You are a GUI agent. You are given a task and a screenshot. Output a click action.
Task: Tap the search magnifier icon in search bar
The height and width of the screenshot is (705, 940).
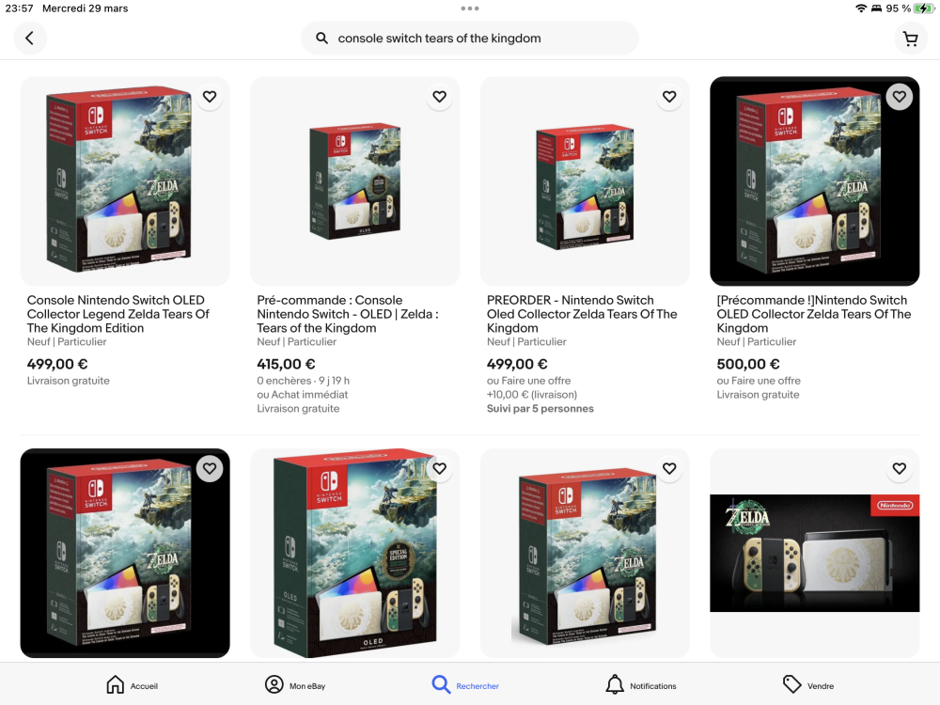point(321,39)
